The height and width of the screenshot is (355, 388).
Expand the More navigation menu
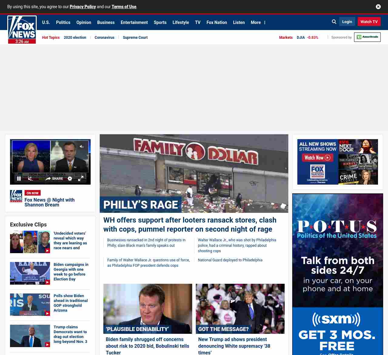(x=258, y=22)
